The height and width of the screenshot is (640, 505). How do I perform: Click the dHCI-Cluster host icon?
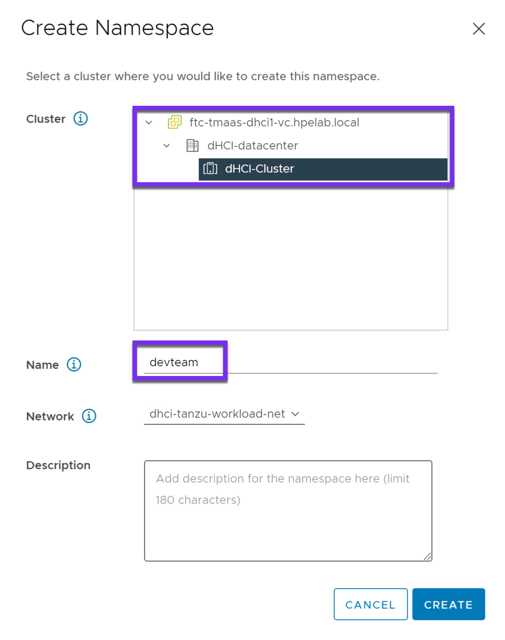pyautogui.click(x=210, y=168)
